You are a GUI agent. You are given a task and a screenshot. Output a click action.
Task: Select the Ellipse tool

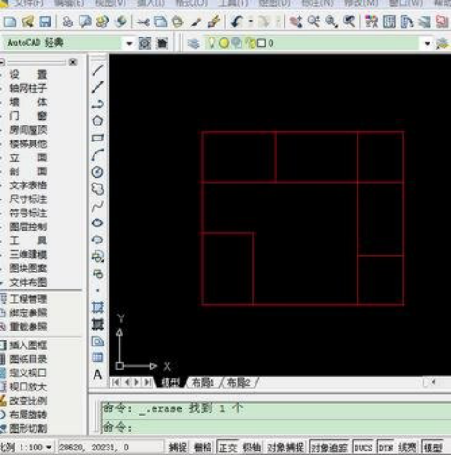click(97, 223)
